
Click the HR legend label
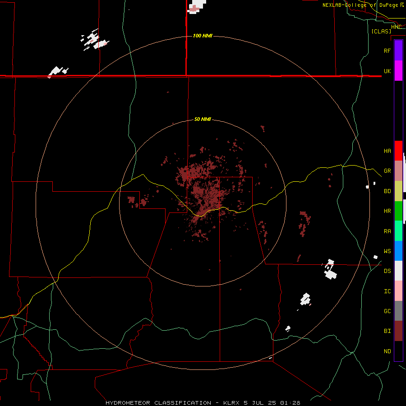point(387,211)
